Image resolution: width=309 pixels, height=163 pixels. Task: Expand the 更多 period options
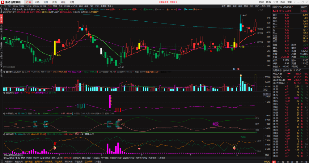click(x=110, y=6)
